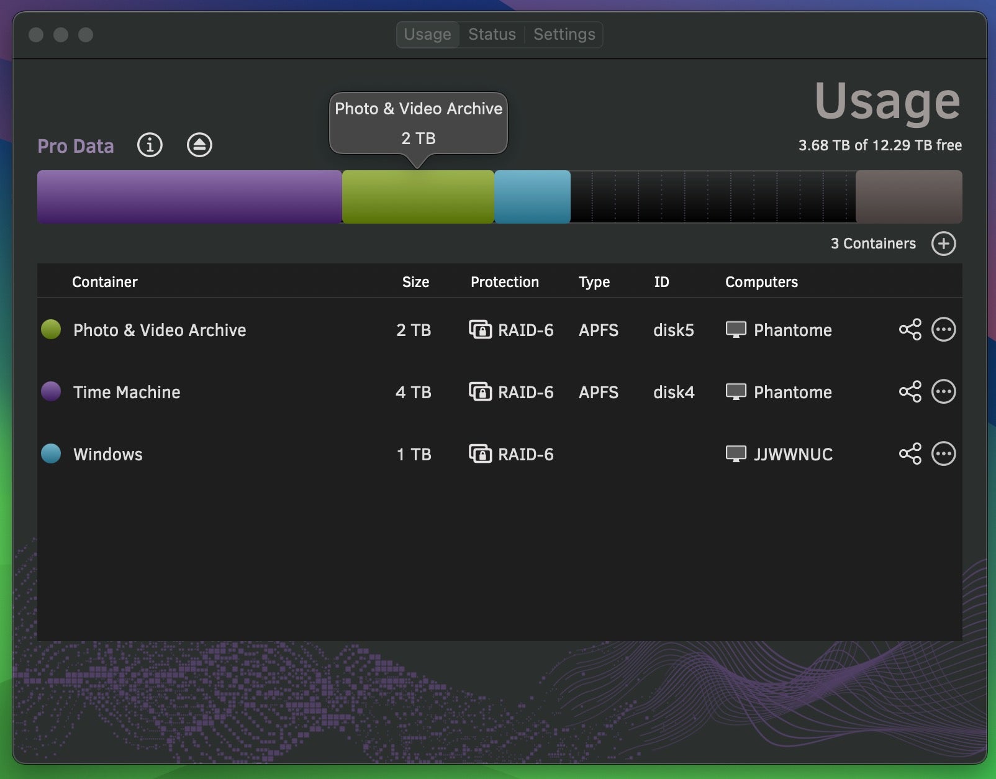
Task: Select the Usage tab
Action: [427, 34]
